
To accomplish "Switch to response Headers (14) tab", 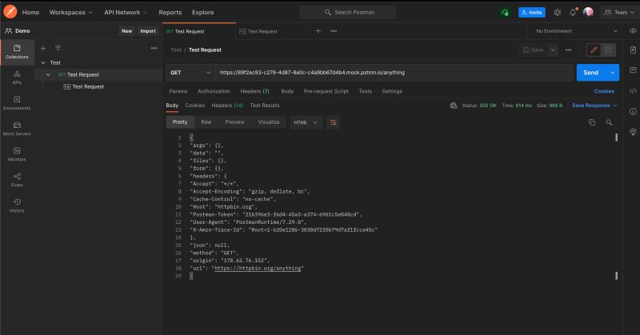I will click(x=227, y=106).
